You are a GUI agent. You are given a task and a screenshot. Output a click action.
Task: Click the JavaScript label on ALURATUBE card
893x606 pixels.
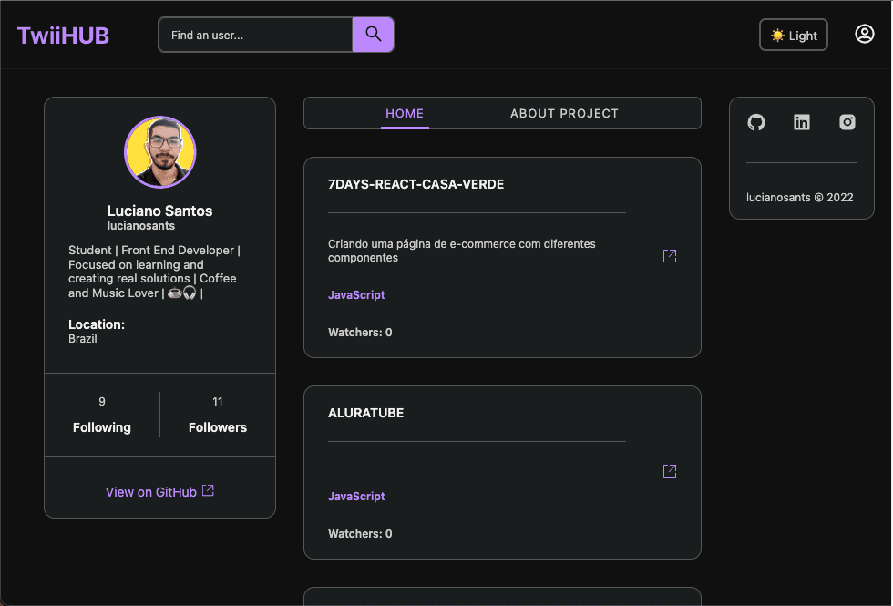point(356,496)
